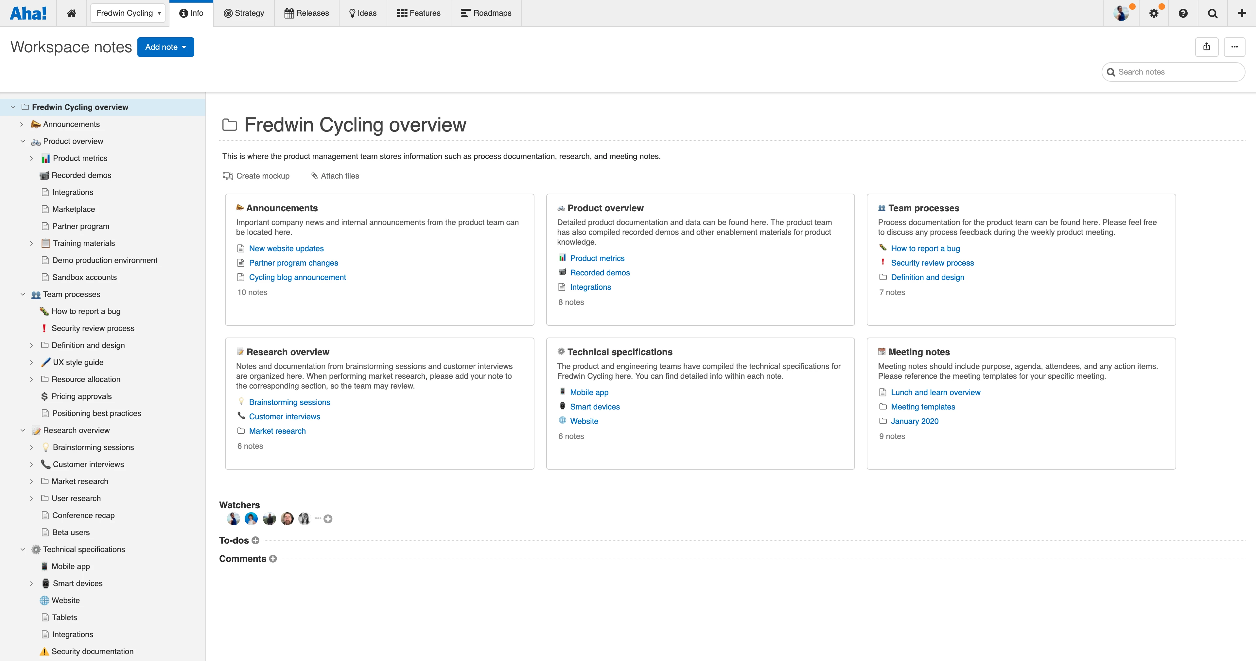Open the settings gear icon
Viewport: 1256px width, 661px height.
(1154, 13)
